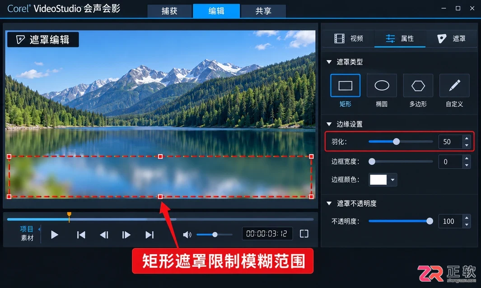Viewport: 481px width, 288px height.
Task: Increase the 不透明度 value with up arrow
Action: 467,218
